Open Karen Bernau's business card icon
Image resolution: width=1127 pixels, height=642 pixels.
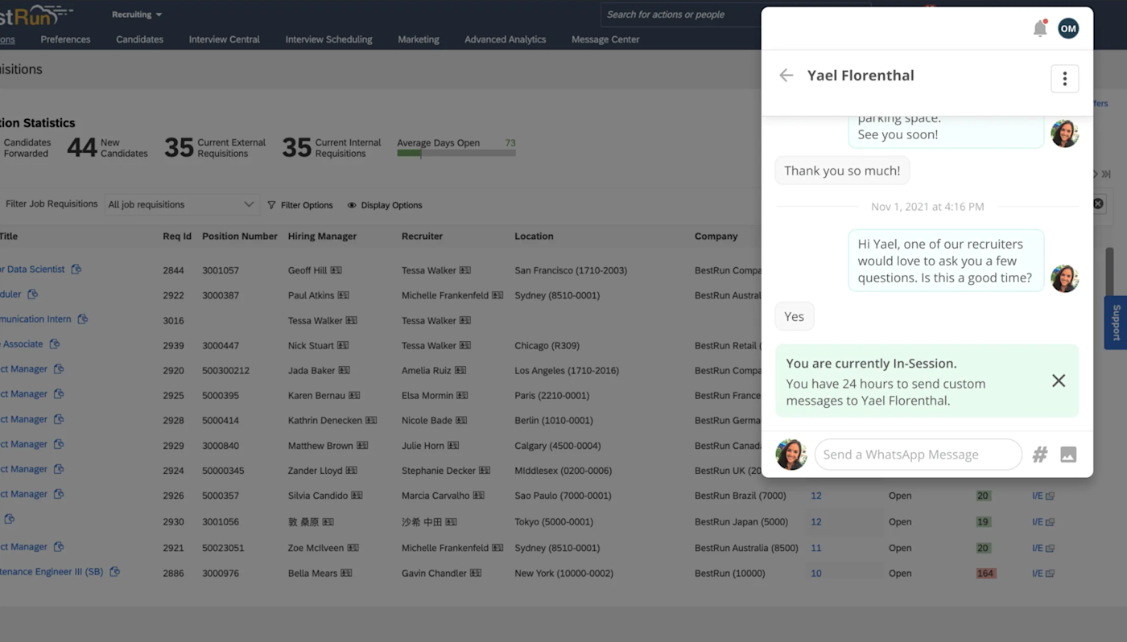[354, 395]
